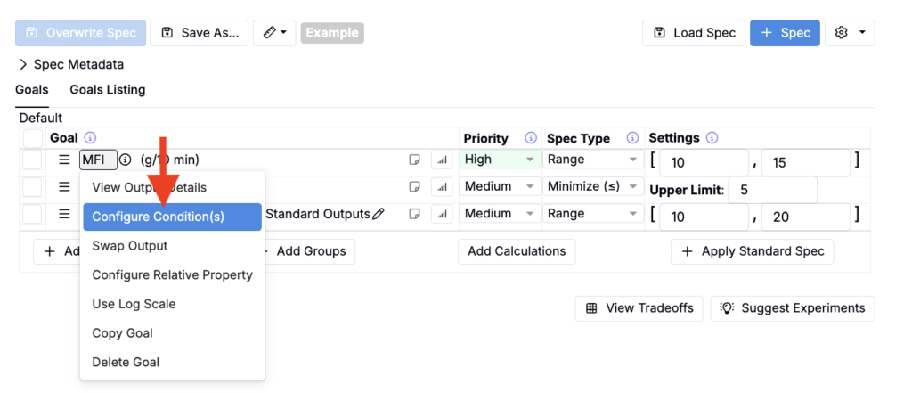Click the Upper Limit input field
Screen dimensions: 912x393
772,190
